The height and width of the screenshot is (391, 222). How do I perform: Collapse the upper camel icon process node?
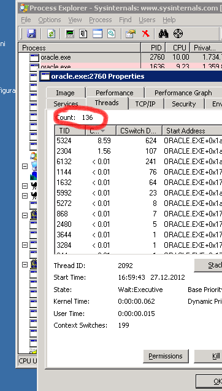[25, 186]
